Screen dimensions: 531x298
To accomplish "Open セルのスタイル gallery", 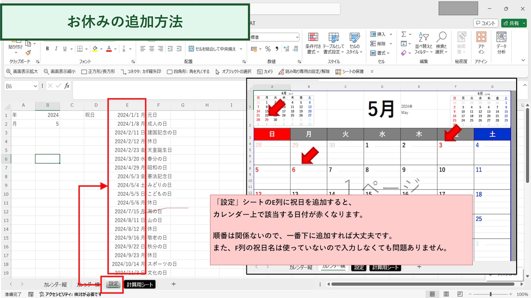I will pos(354,43).
